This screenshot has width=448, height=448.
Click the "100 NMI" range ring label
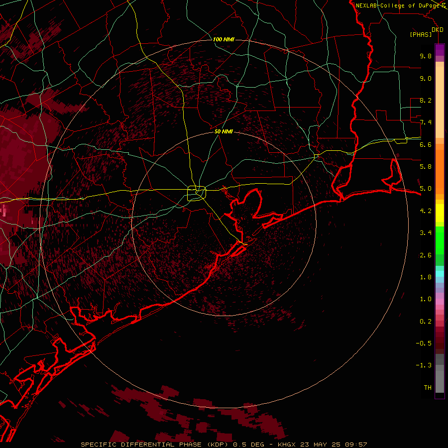(x=224, y=39)
